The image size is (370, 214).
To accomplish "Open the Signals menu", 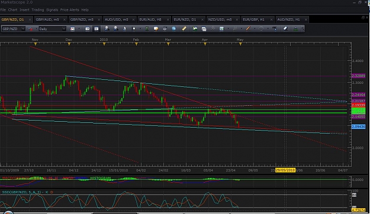I will tap(52, 9).
